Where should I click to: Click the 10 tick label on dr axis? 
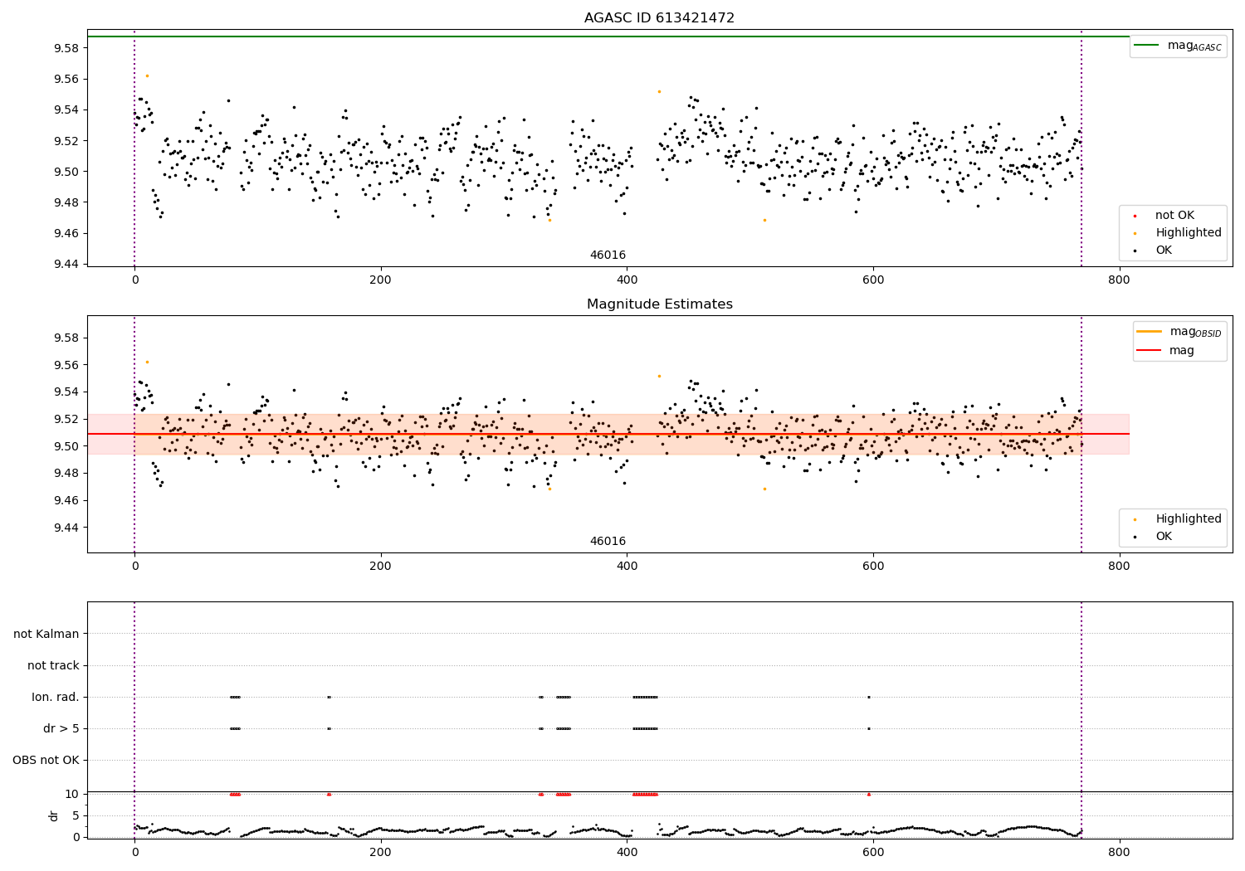click(x=72, y=794)
